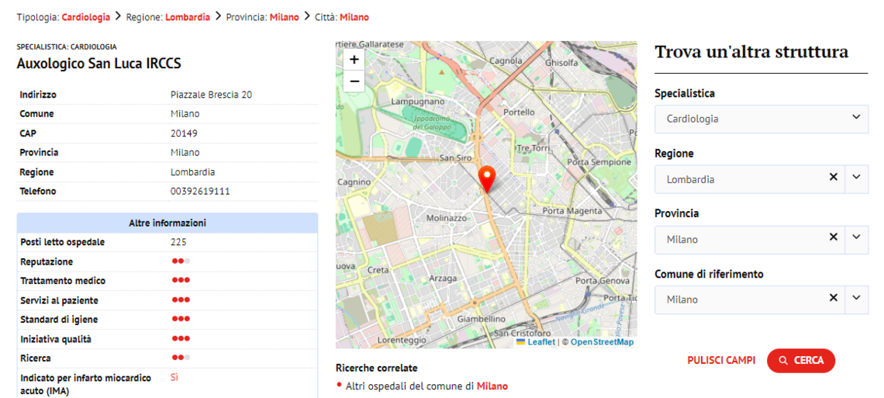Open the Comune di riferimento dropdown arrow
The image size is (884, 398).
(856, 297)
